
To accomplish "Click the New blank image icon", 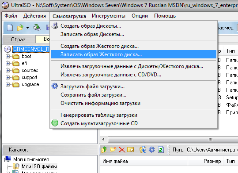I will click(10, 28).
